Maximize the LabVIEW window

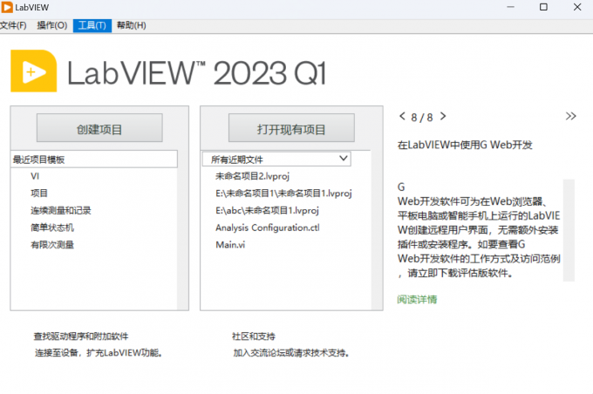(543, 7)
